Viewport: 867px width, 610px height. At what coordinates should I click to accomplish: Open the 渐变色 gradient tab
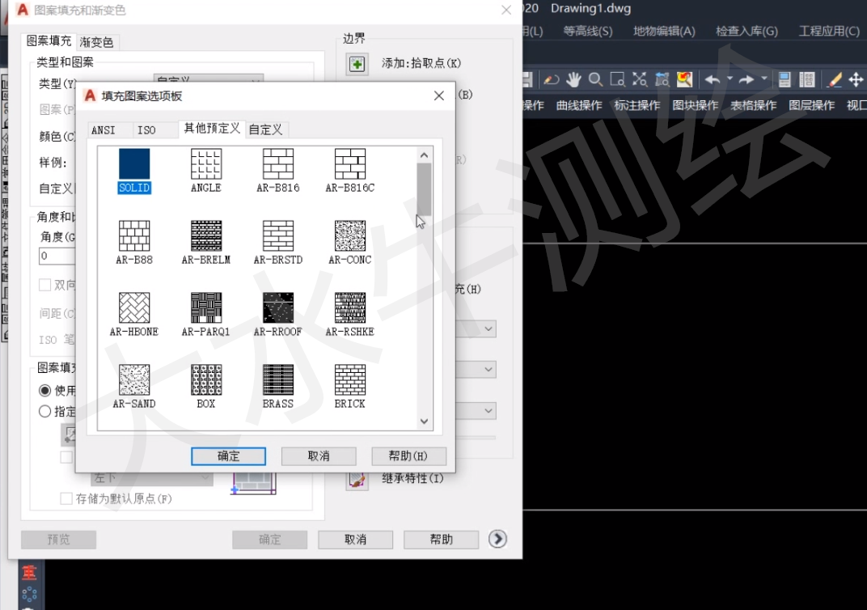[96, 41]
